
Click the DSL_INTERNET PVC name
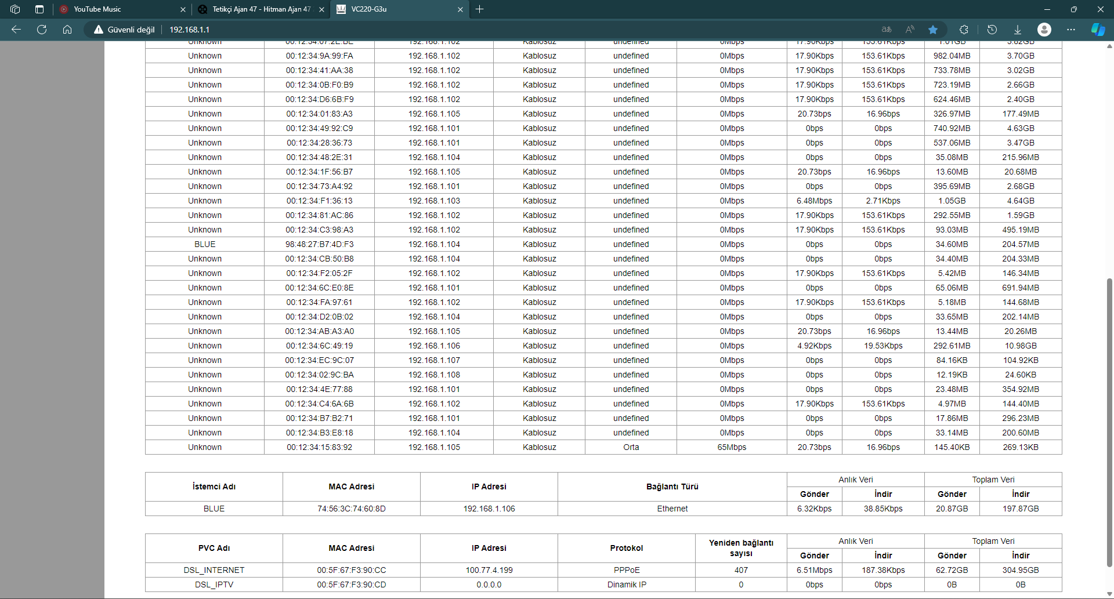tap(214, 570)
